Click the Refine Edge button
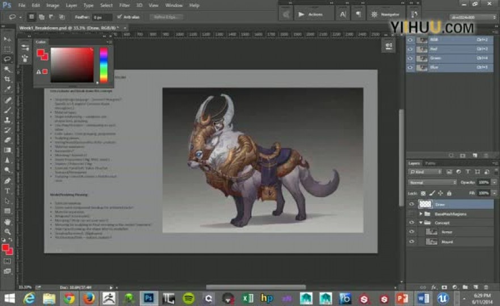The image size is (500, 306). click(x=166, y=17)
